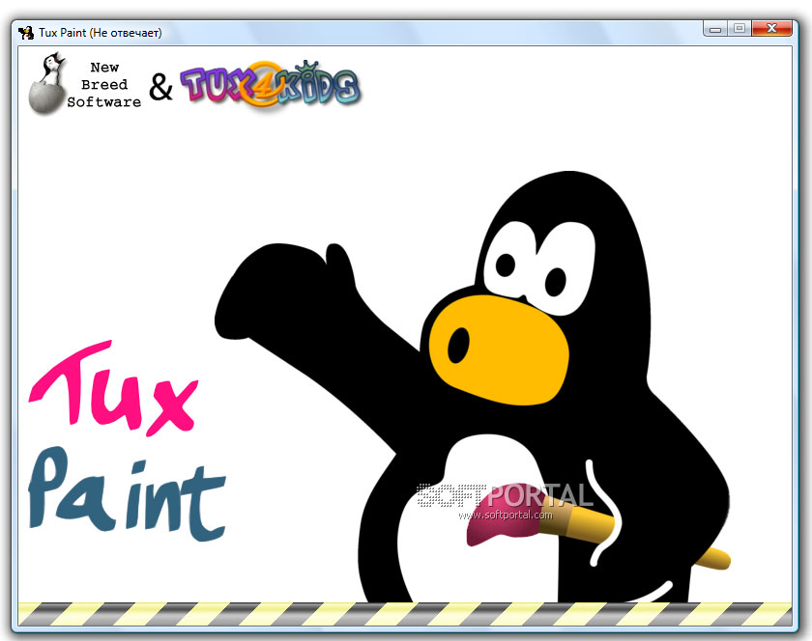Click the 'New Breed Software' text

click(104, 85)
